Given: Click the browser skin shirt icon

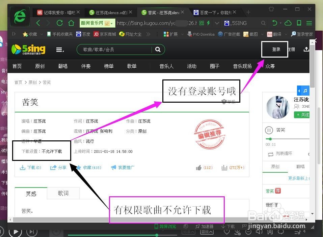Looking at the screenshot, I should coord(271,9).
